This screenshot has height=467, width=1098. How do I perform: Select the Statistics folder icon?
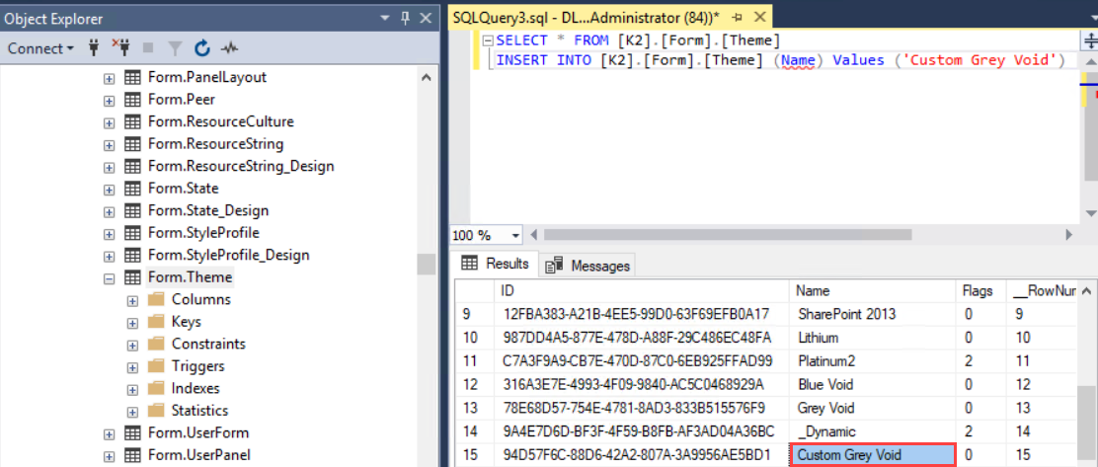click(156, 411)
